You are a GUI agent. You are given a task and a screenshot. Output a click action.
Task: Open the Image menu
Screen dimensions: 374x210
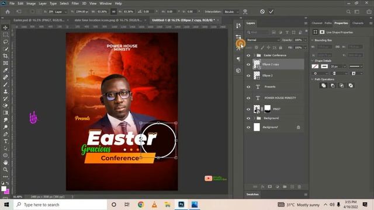pos(31,3)
